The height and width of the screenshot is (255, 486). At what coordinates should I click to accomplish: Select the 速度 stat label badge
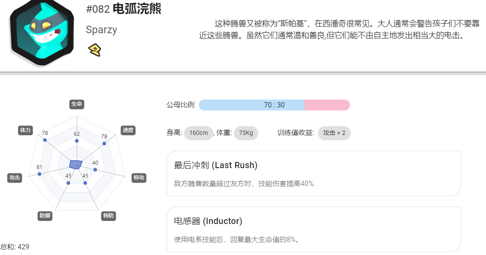(x=128, y=130)
